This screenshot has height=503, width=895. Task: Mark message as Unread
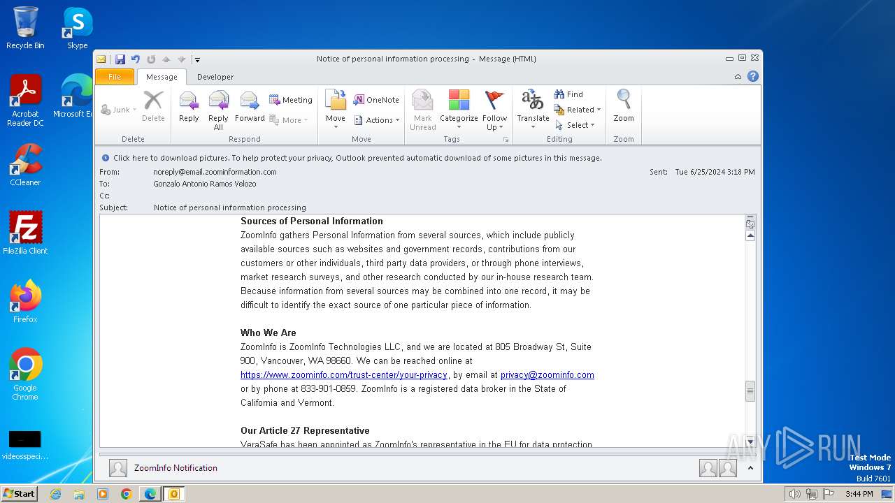tap(422, 110)
